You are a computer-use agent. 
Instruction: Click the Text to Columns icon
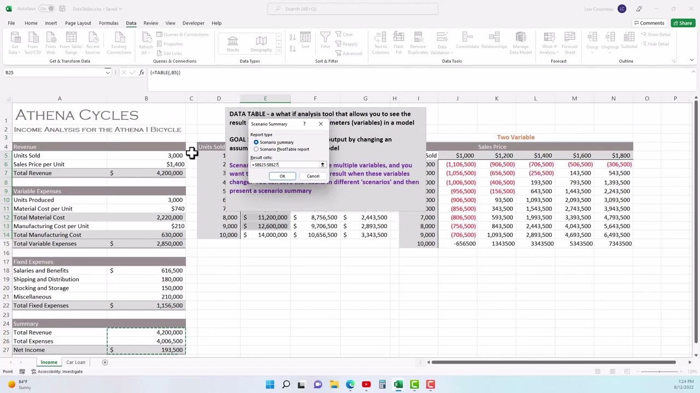tap(381, 44)
